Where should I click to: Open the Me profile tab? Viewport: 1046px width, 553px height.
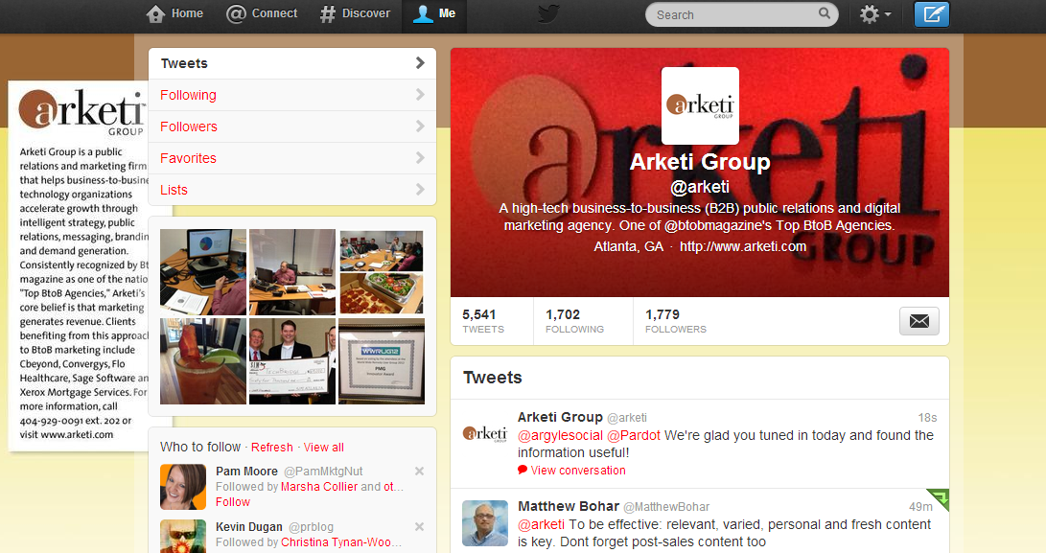434,14
